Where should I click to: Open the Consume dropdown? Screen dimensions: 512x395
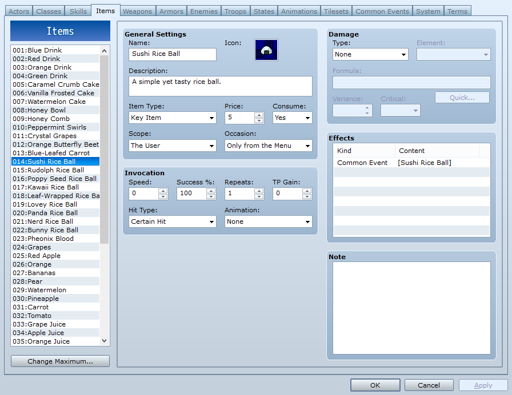[x=292, y=118]
